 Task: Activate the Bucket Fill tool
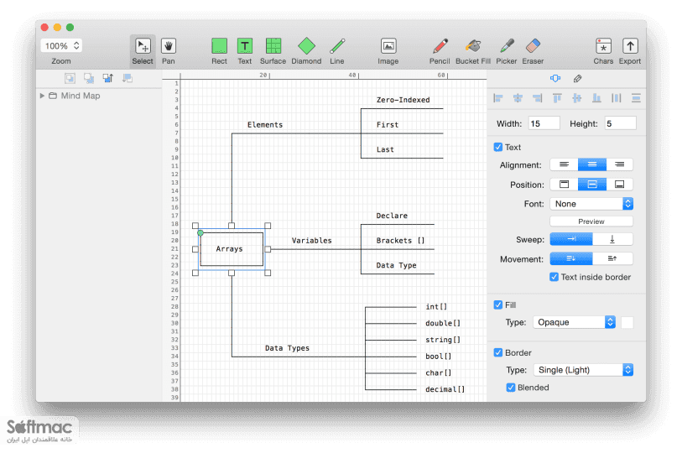tap(473, 51)
